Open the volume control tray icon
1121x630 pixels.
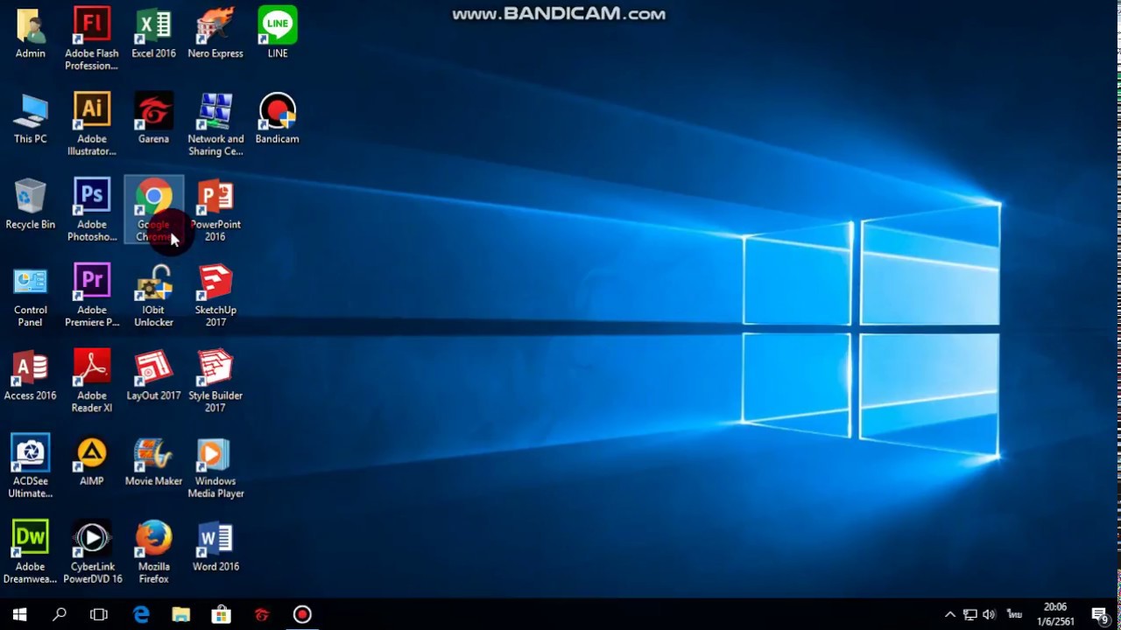point(990,614)
